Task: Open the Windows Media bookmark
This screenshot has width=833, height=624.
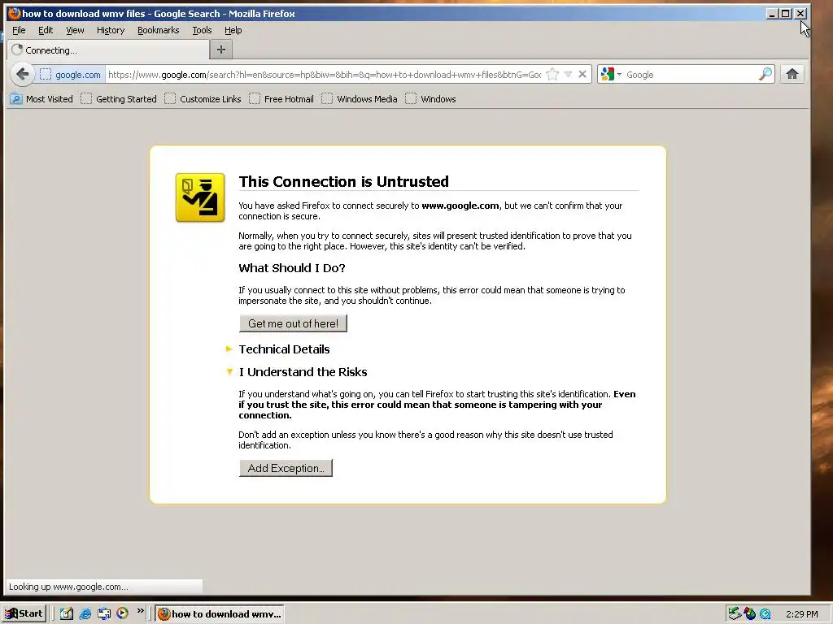Action: (359, 98)
